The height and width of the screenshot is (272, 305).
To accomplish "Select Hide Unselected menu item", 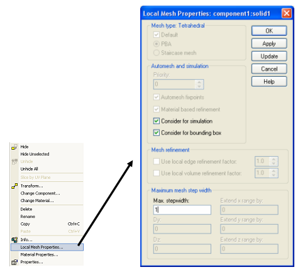I will point(35,154).
